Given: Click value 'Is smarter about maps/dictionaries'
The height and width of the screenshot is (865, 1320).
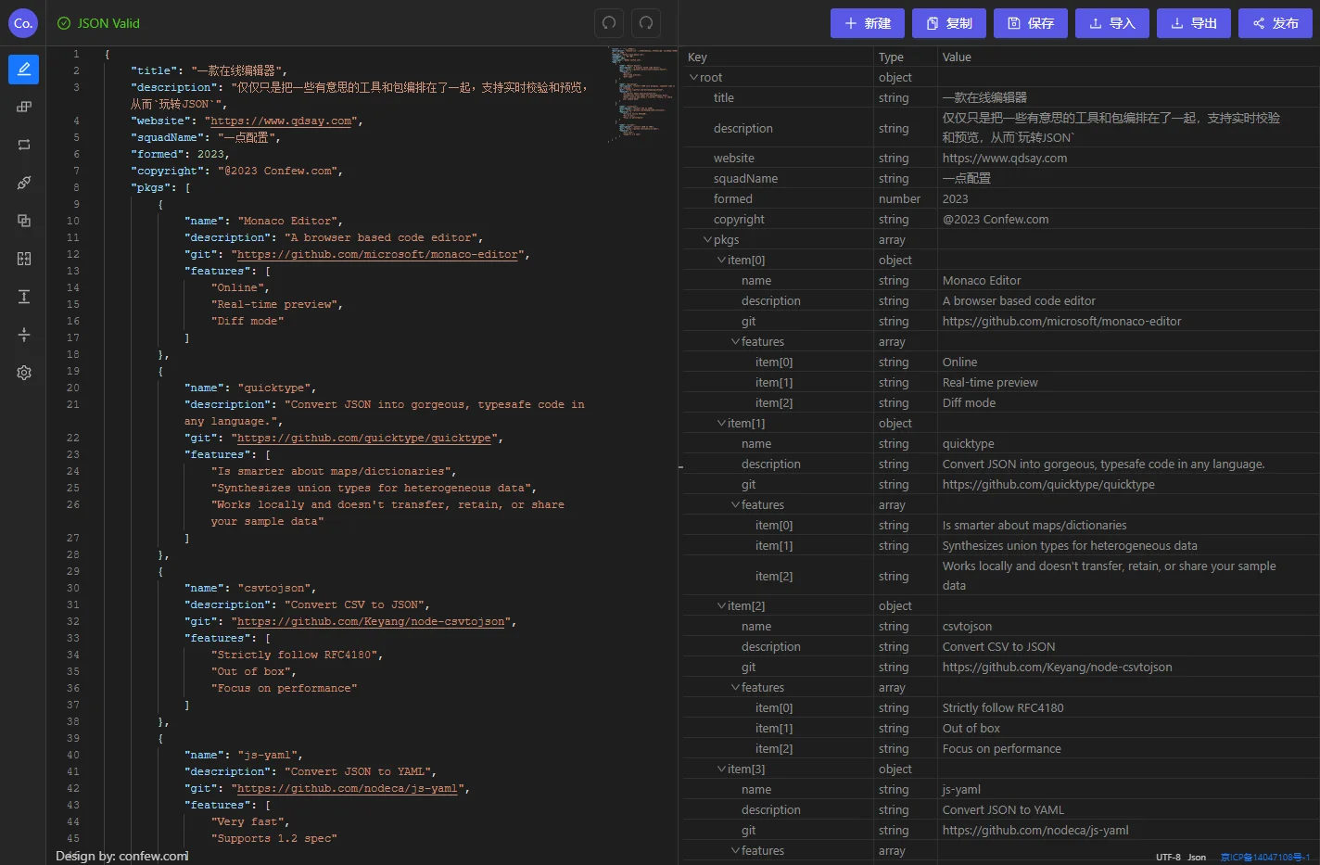Looking at the screenshot, I should coord(1034,525).
